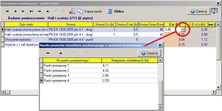Click Zamknij in measurement points dialog

149,53
